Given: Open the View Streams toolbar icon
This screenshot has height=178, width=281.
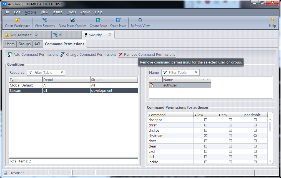Looking at the screenshot, I should (44, 20).
